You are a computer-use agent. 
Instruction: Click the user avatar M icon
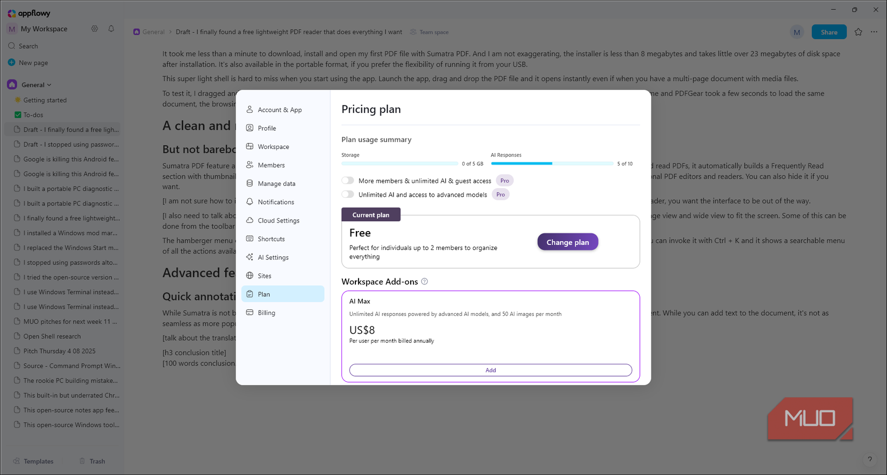click(x=797, y=32)
